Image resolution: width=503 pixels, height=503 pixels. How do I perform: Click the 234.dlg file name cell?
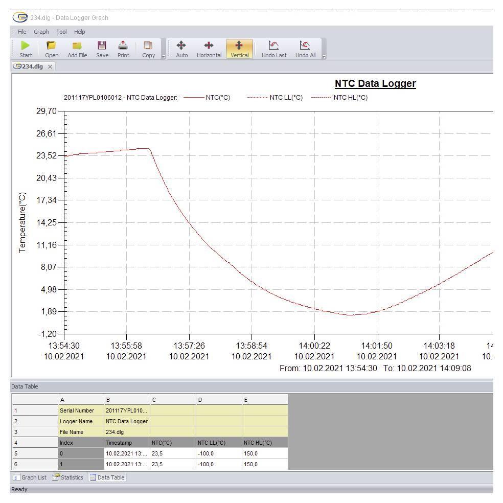click(x=127, y=432)
